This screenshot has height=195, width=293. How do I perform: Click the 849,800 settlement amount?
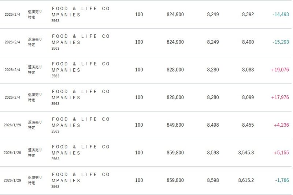click(x=175, y=125)
